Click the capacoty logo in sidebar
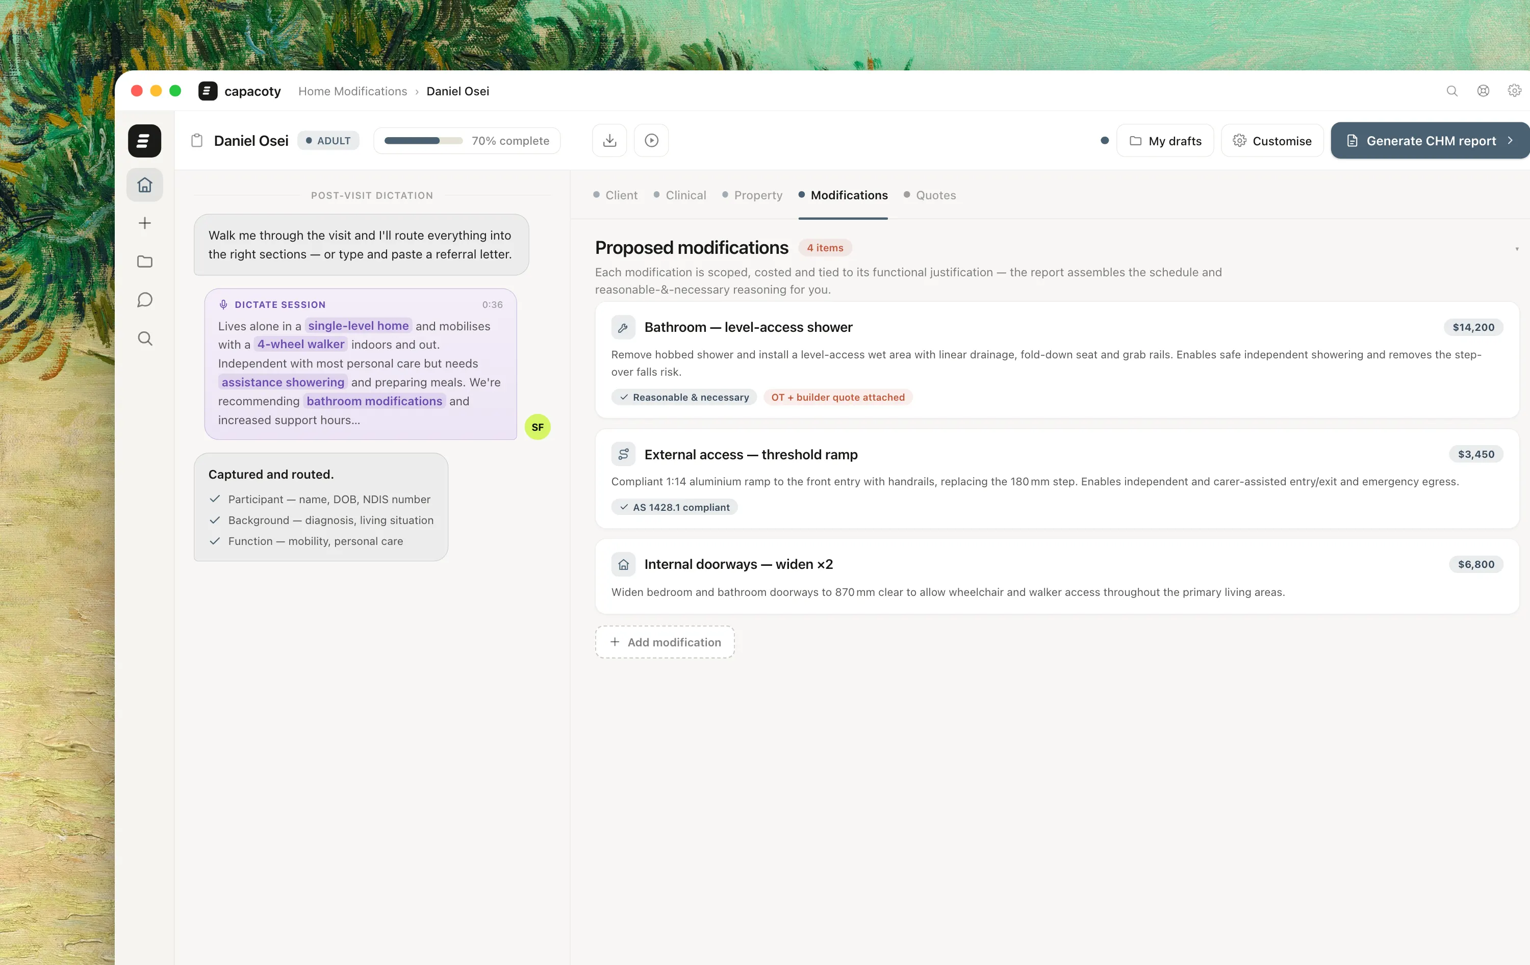The height and width of the screenshot is (965, 1530). (x=144, y=141)
